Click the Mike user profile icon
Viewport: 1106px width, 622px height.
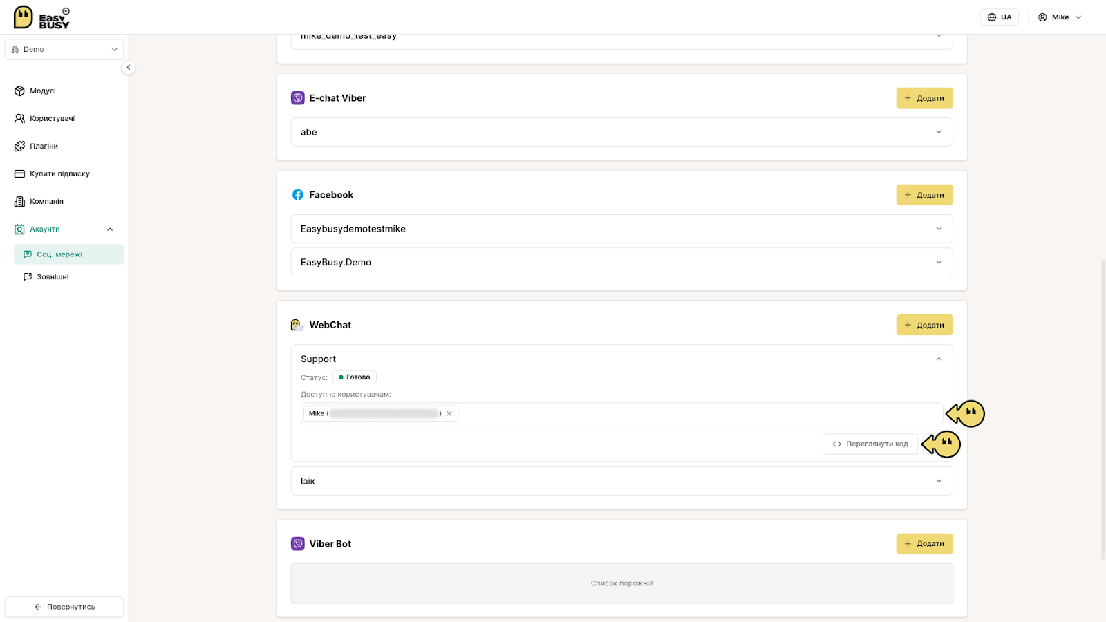(x=1042, y=17)
